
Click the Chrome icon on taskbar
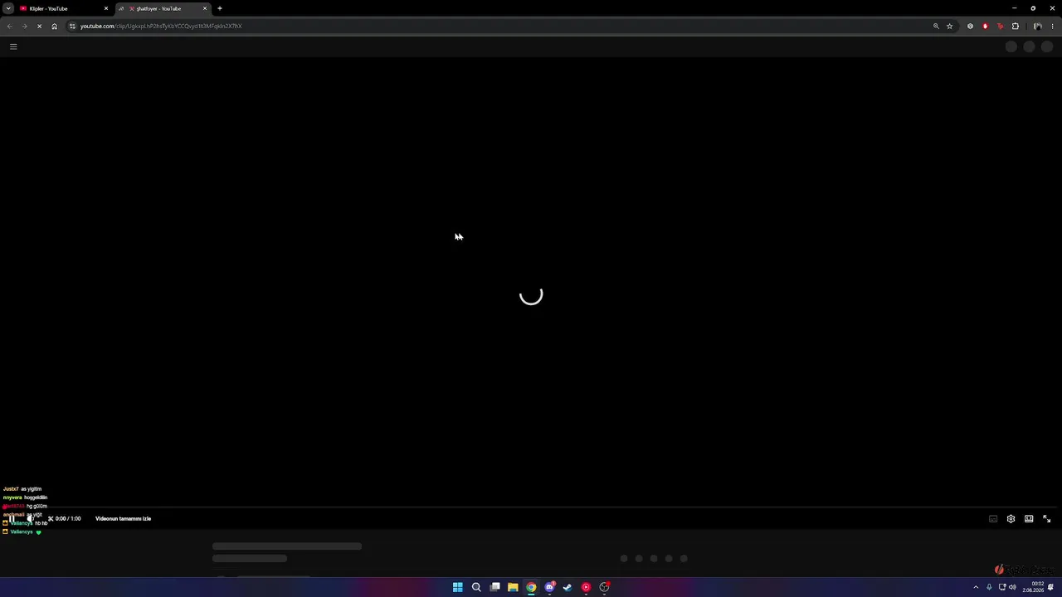click(x=531, y=587)
